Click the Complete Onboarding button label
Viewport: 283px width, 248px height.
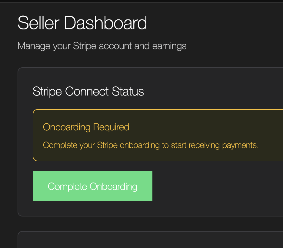click(x=92, y=186)
